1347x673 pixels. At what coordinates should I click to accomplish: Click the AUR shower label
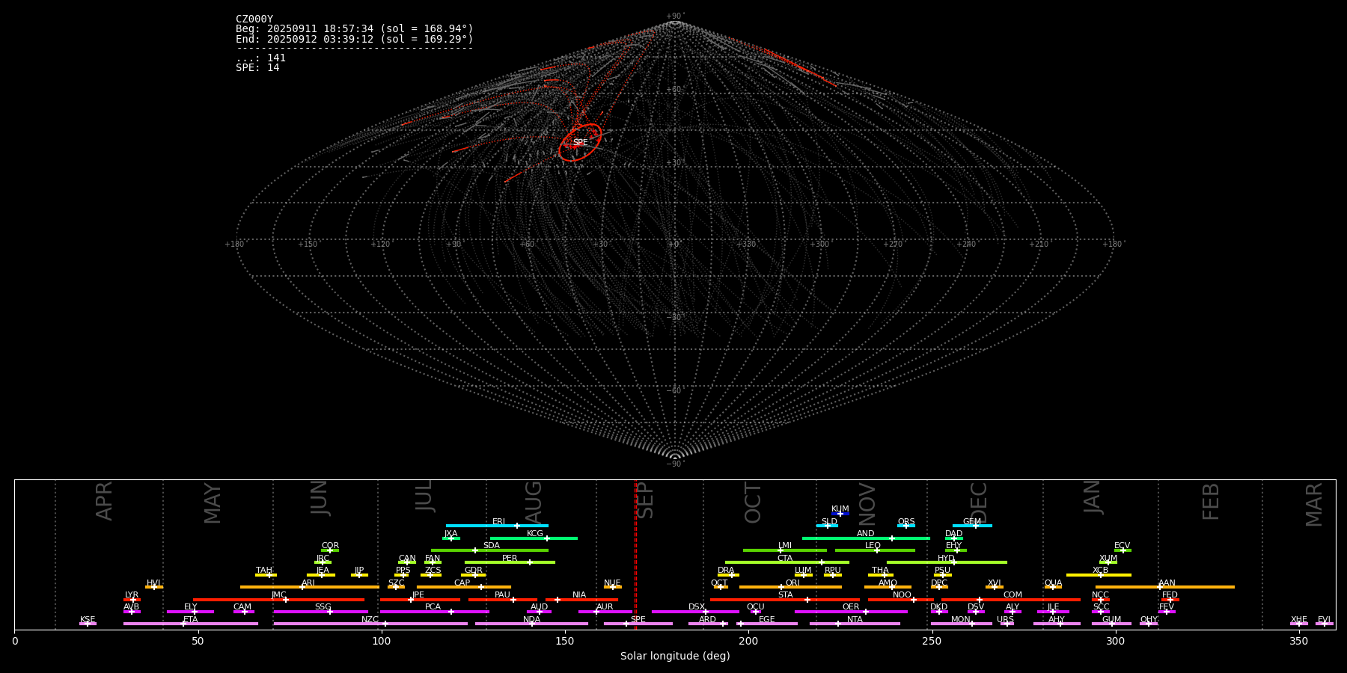(x=605, y=606)
